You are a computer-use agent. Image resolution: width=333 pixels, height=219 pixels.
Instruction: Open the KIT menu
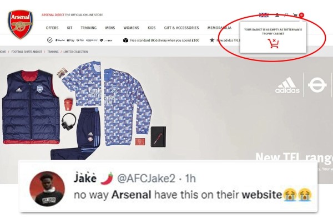(70, 28)
